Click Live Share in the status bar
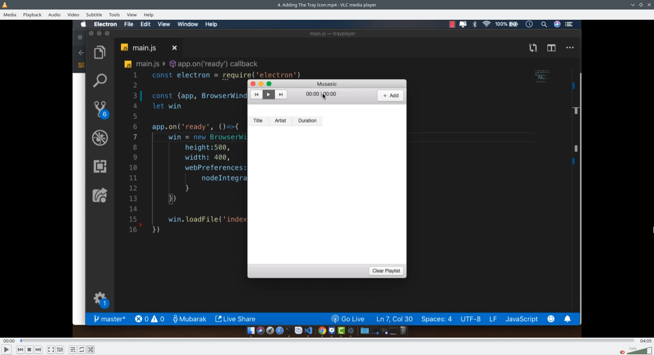Screen dimensions: 654x355 coord(235,319)
